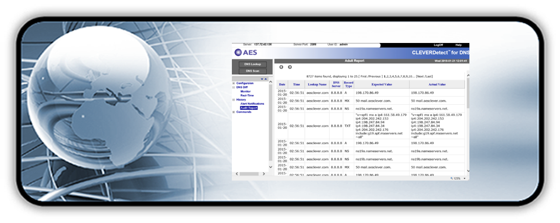Expand the Configuration tree node
Image resolution: width=560 pixels, height=223 pixels.
point(233,83)
